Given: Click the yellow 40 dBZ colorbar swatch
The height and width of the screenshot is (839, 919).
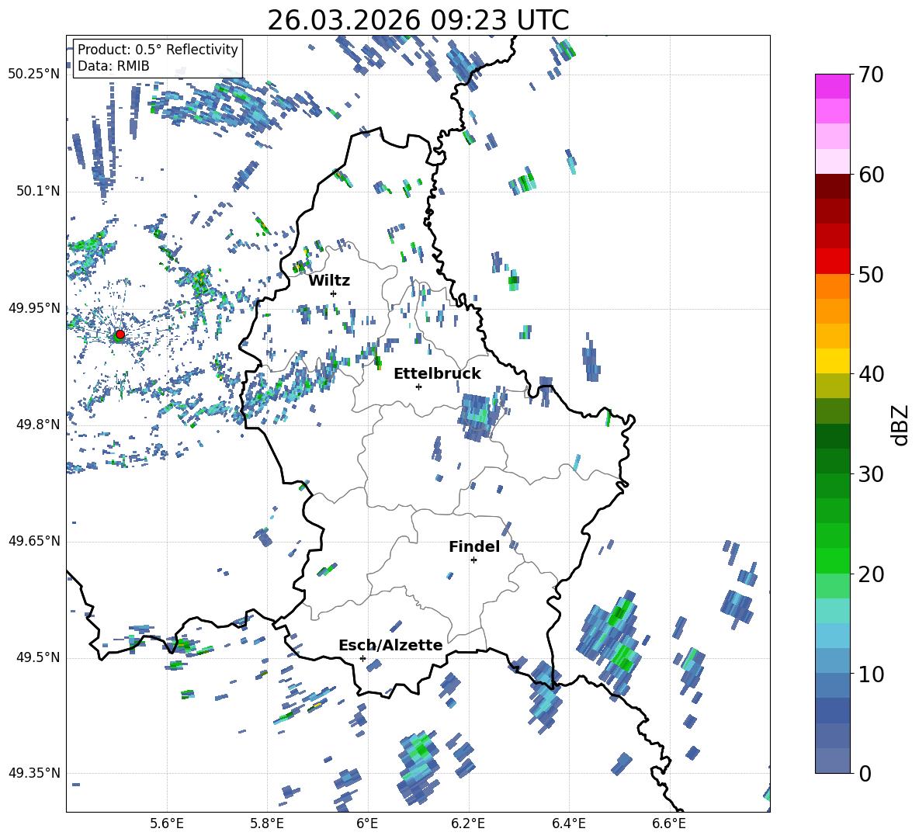Looking at the screenshot, I should coord(832,361).
